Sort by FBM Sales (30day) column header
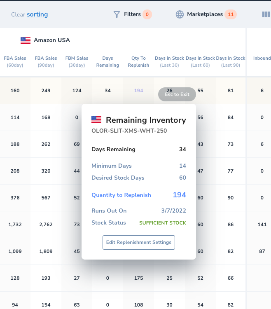The height and width of the screenshot is (309, 271). 77,62
